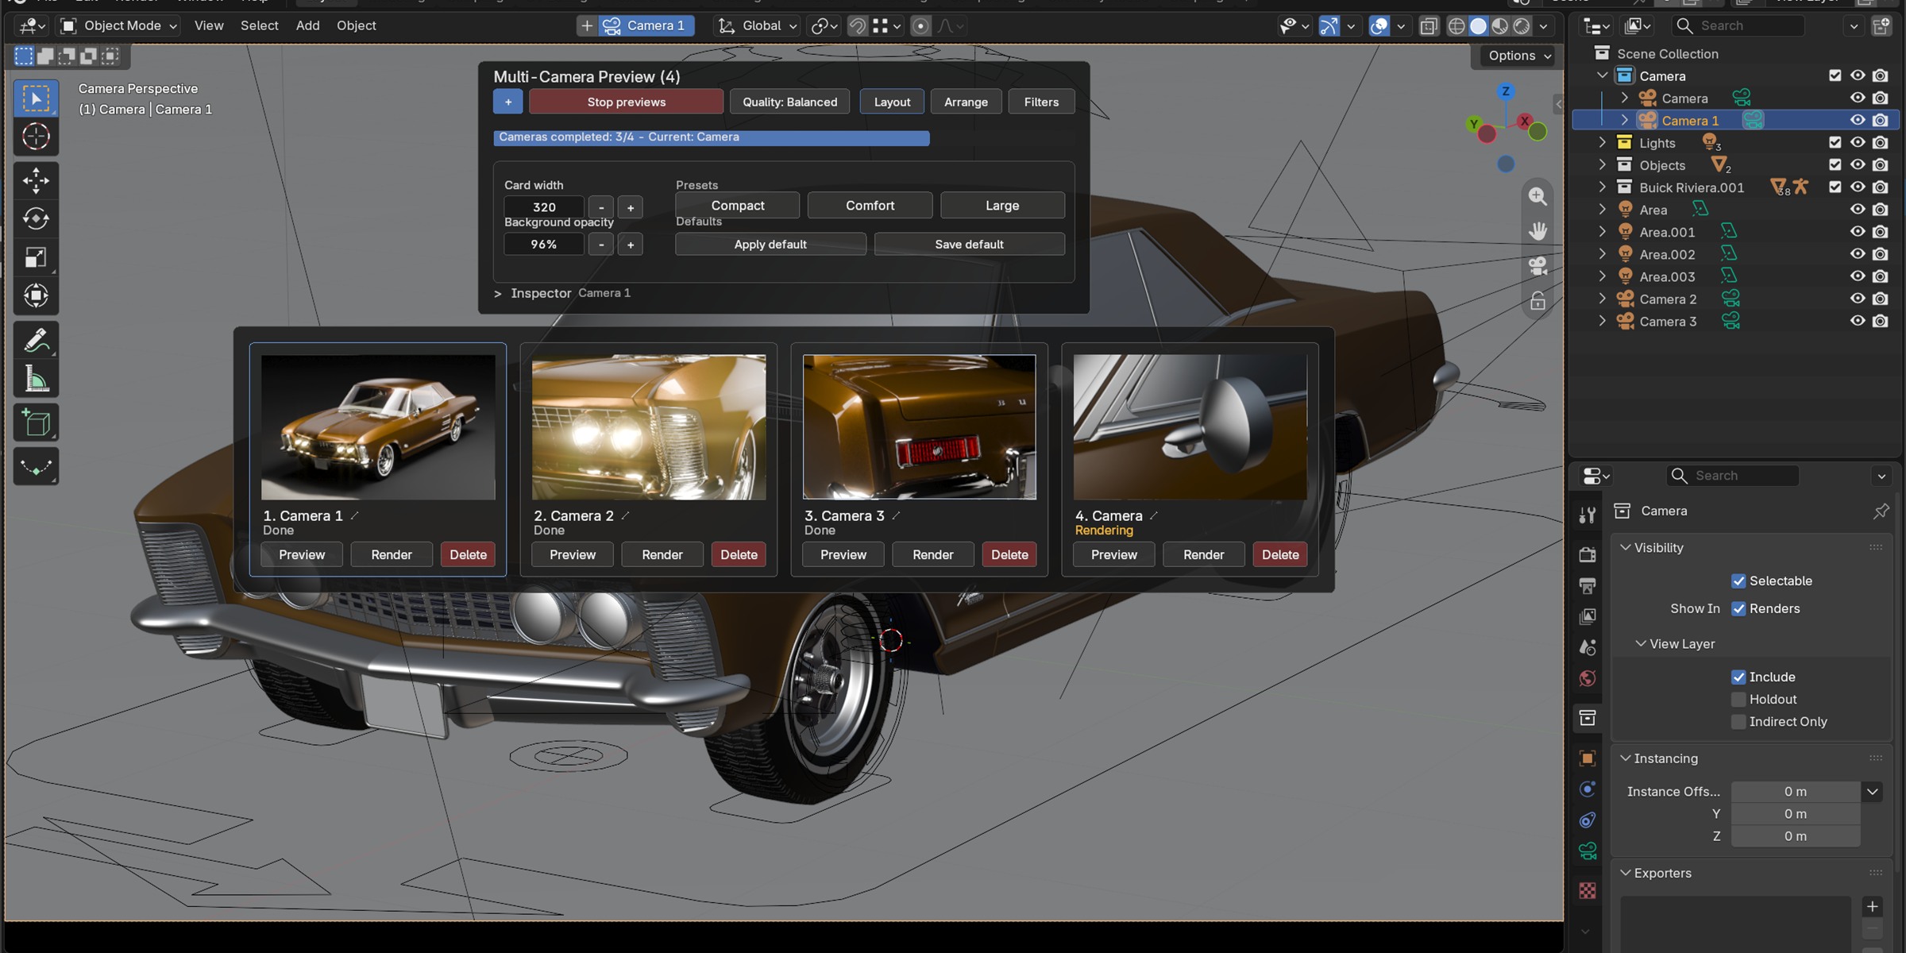Apply the Compact preset

pyautogui.click(x=737, y=205)
